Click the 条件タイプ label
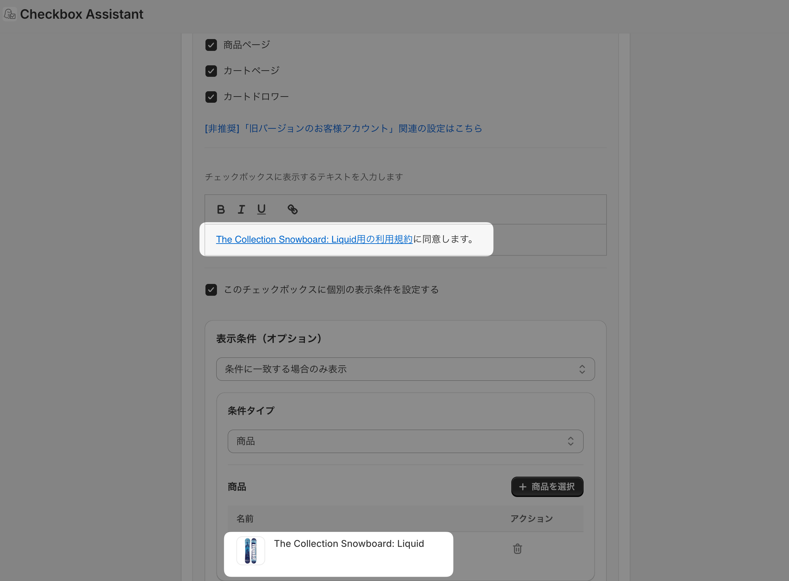Image resolution: width=789 pixels, height=581 pixels. click(x=251, y=411)
